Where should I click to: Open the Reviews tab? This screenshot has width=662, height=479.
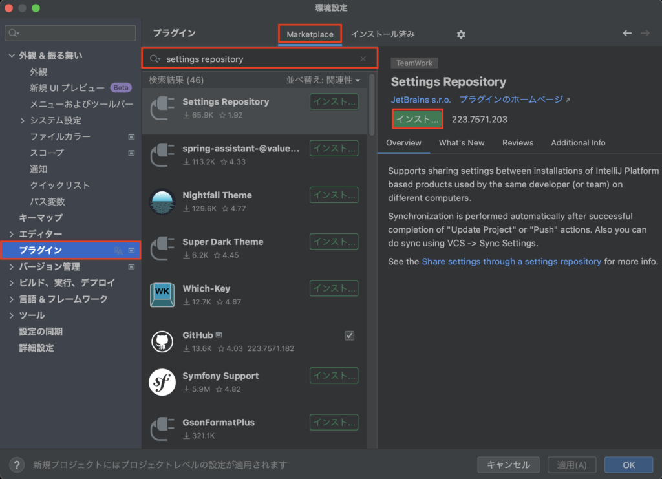(518, 143)
